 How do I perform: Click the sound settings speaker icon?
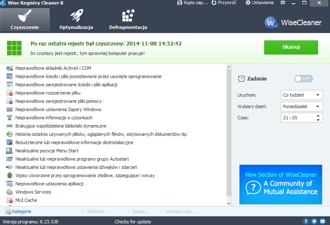pos(10,167)
